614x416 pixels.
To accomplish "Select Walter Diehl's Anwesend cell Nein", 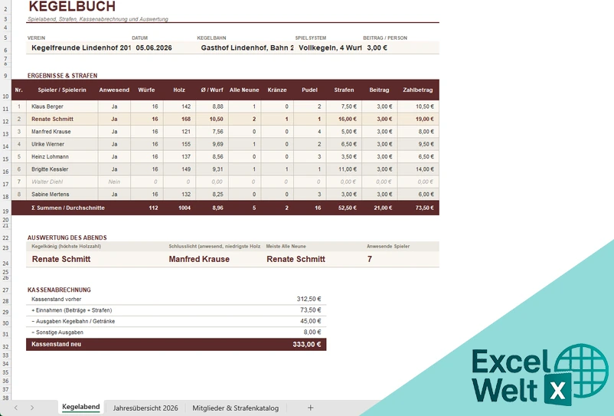I will (114, 182).
